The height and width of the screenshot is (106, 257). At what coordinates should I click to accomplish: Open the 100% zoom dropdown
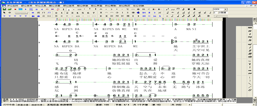pyautogui.click(x=220, y=9)
